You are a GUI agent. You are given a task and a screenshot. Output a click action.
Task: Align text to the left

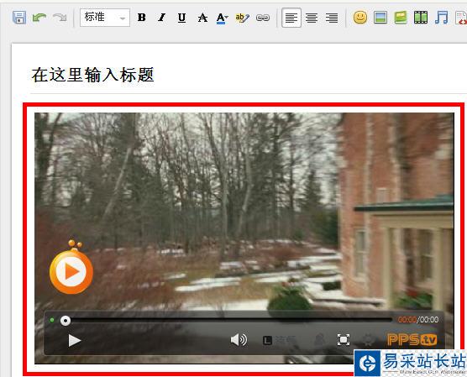291,18
